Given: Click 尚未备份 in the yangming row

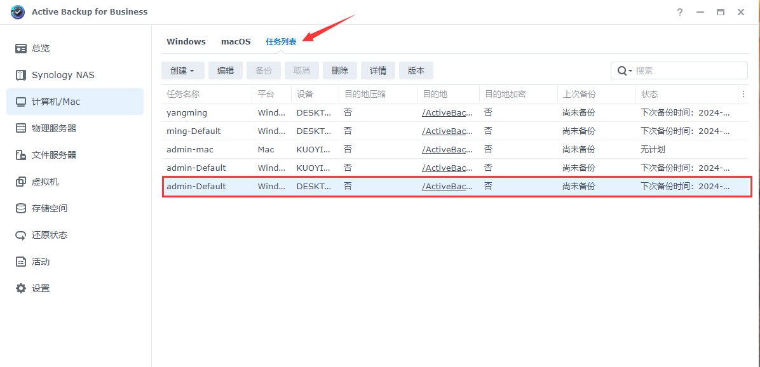Looking at the screenshot, I should 579,112.
